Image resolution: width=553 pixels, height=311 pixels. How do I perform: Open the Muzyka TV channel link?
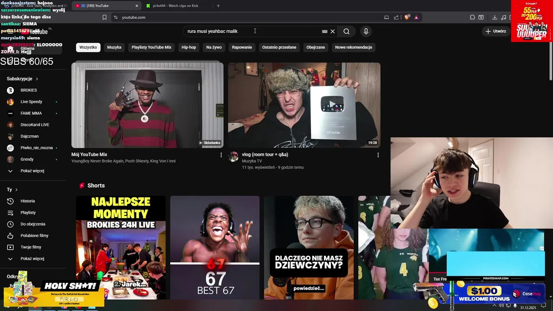click(252, 161)
